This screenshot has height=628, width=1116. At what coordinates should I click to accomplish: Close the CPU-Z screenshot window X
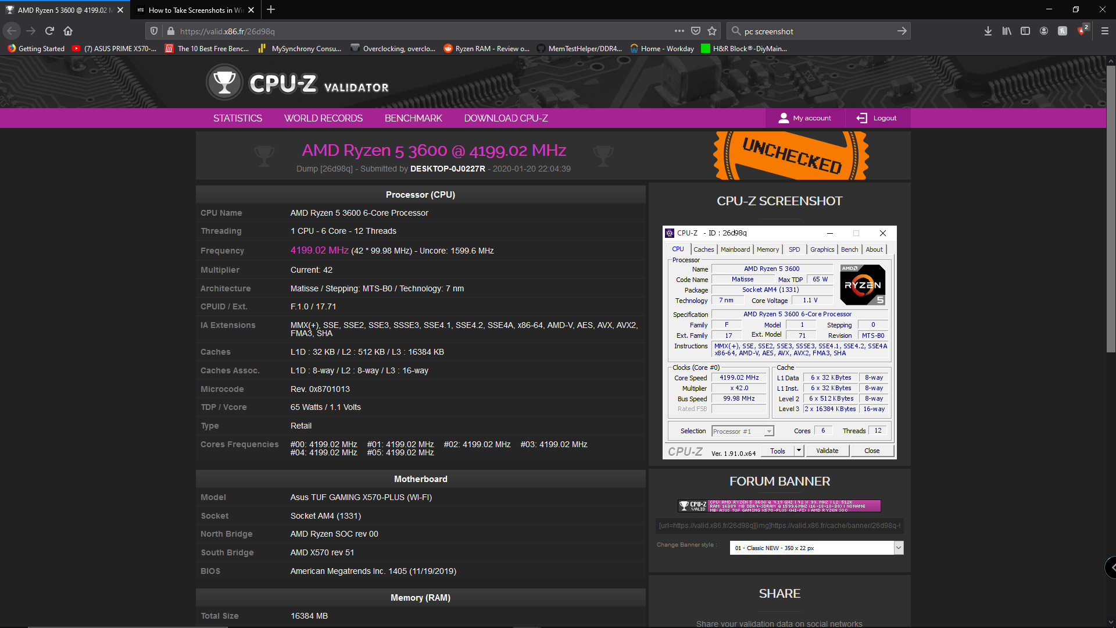coord(882,233)
